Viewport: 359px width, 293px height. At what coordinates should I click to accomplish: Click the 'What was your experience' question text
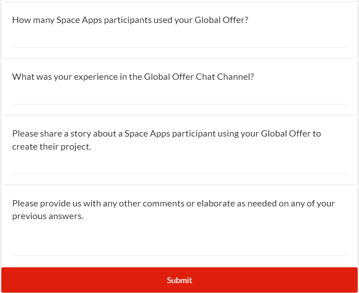click(133, 77)
